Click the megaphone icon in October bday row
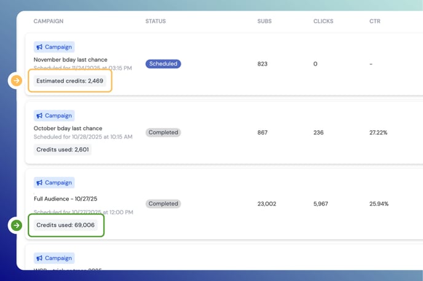Screen dimensions: 423x281 click(39, 116)
